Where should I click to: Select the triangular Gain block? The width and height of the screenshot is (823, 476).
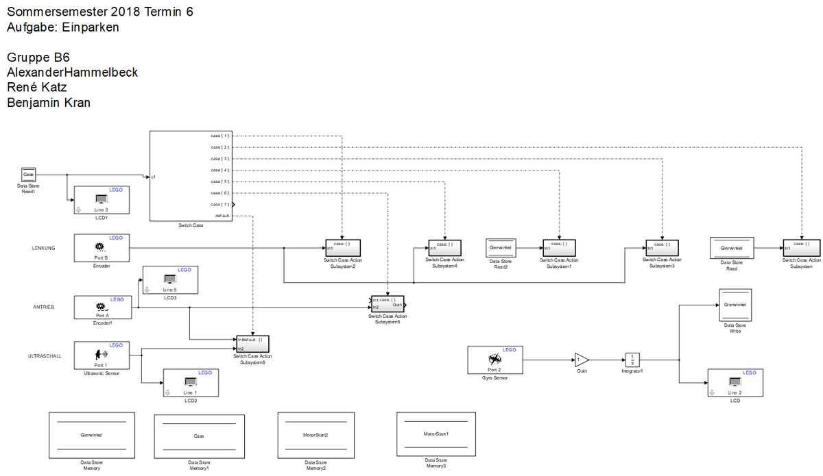coord(581,360)
